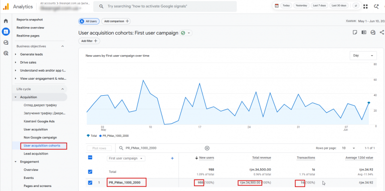Image resolution: width=385 pixels, height=191 pixels.
Task: Open the User acquisition report
Action: click(x=36, y=129)
